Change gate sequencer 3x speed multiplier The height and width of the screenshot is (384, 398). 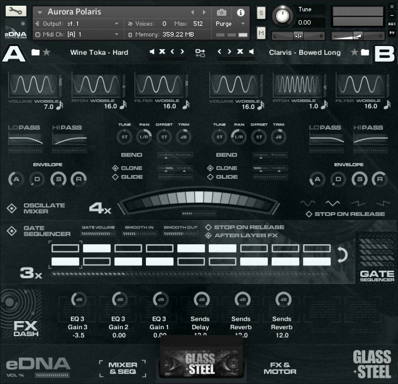31,273
